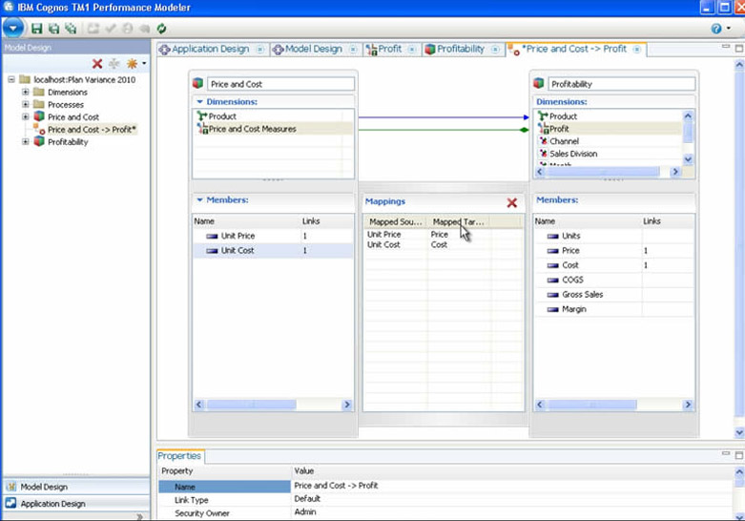The height and width of the screenshot is (521, 745).
Task: Click the orange New object star icon
Action: (132, 64)
